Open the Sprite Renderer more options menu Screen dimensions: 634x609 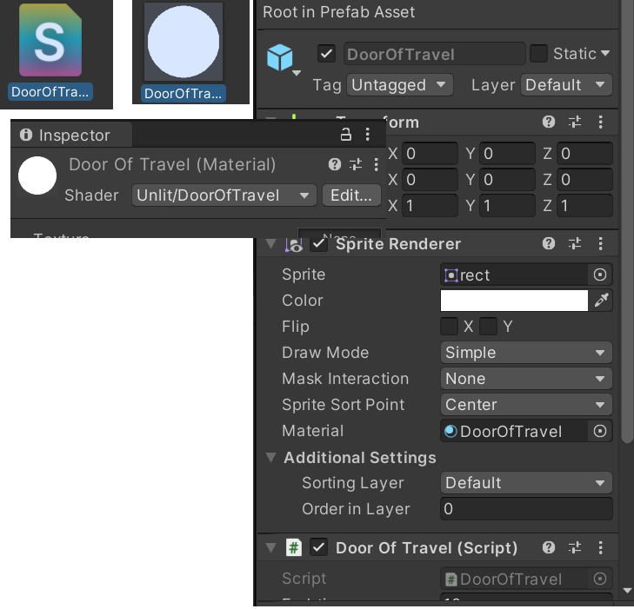click(600, 243)
